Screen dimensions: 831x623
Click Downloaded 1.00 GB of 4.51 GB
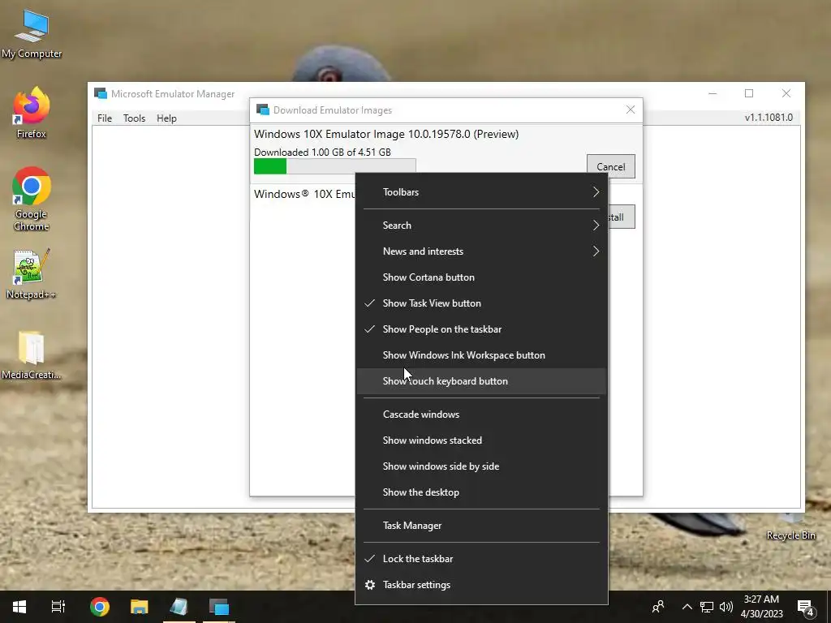(322, 152)
